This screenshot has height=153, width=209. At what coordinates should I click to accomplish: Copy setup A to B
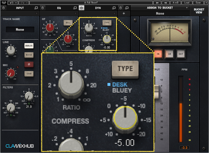[x=176, y=3]
